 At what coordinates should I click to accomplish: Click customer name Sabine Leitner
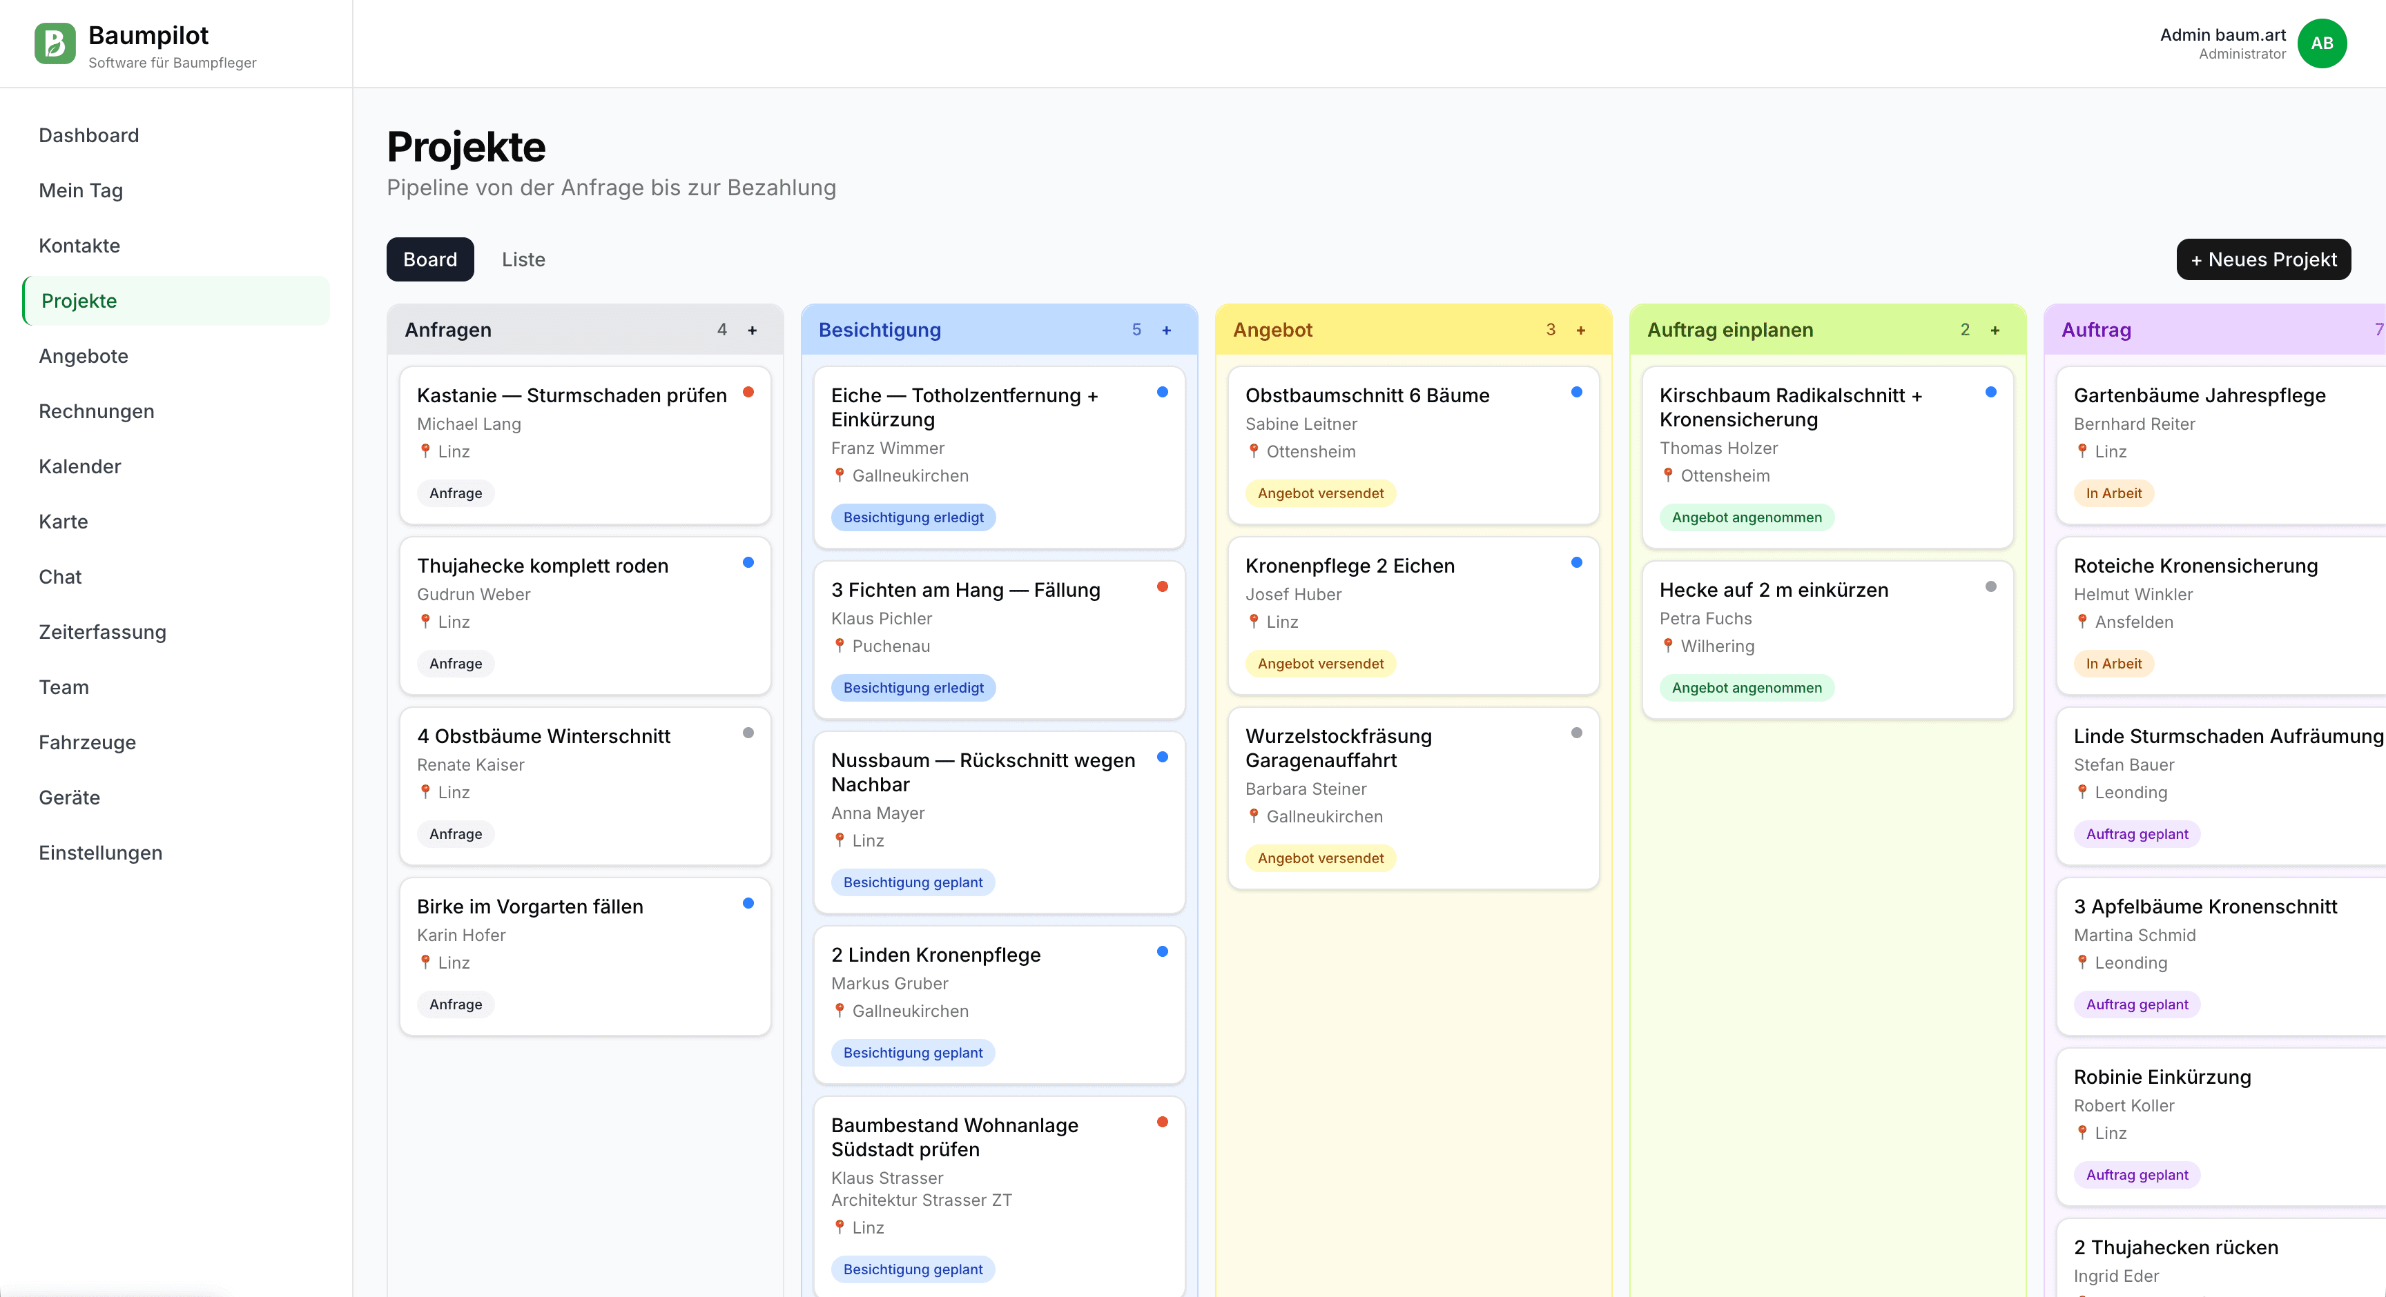[x=1301, y=424]
